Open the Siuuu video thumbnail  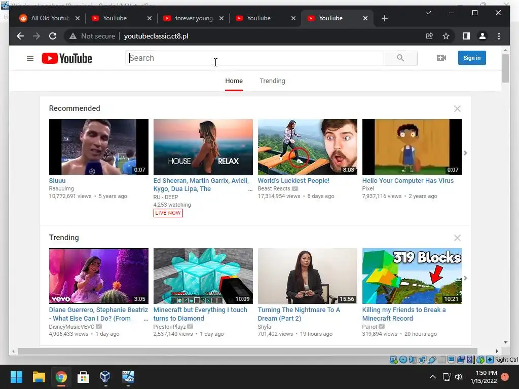(x=99, y=147)
